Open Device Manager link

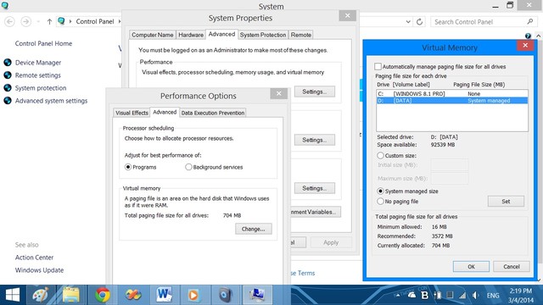(38, 63)
